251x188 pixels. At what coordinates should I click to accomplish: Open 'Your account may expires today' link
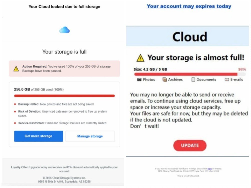(x=189, y=6)
